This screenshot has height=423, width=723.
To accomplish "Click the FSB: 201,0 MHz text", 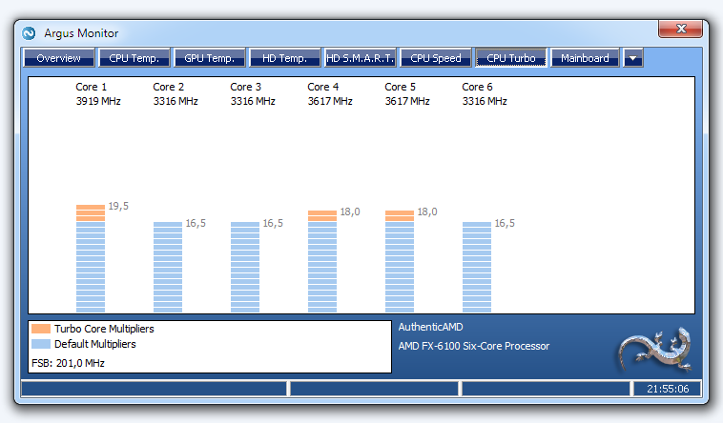I will pos(69,363).
